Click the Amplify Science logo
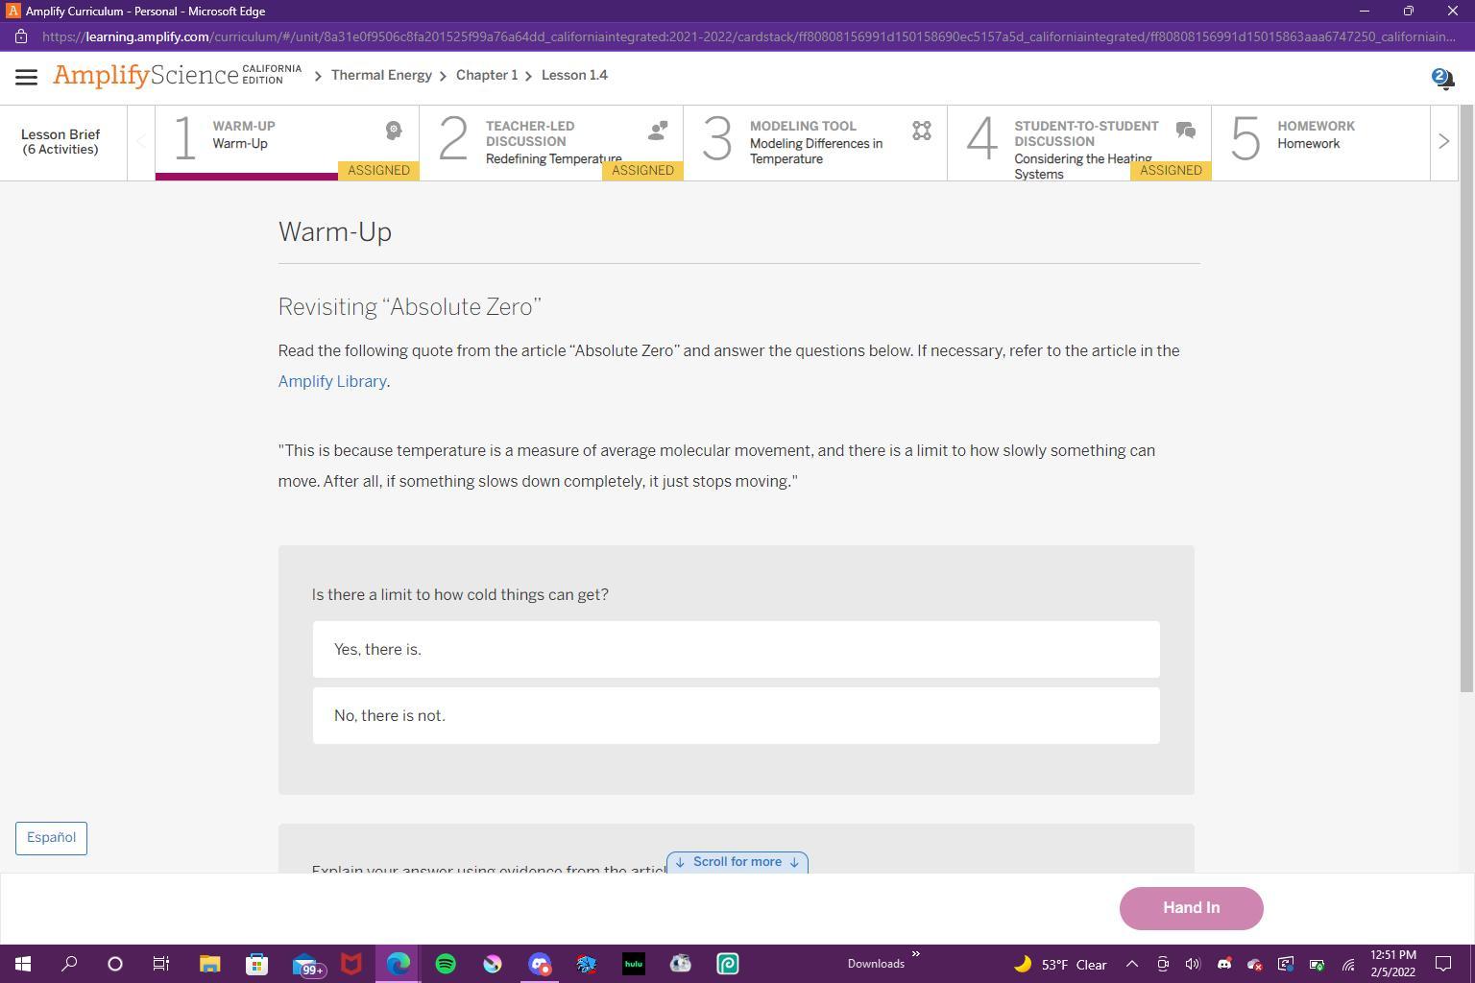1475x983 pixels. coord(178,75)
